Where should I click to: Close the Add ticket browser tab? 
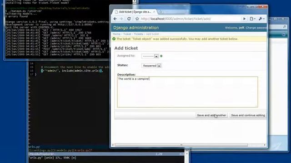[x=154, y=12]
